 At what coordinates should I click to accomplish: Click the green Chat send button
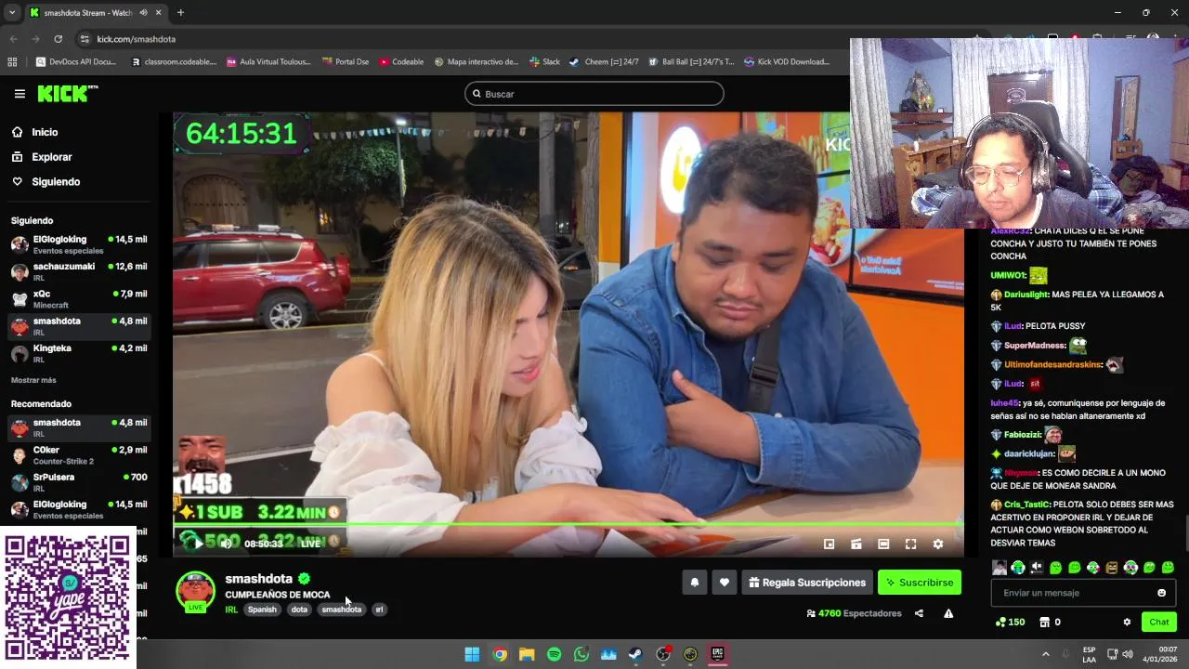click(1159, 622)
